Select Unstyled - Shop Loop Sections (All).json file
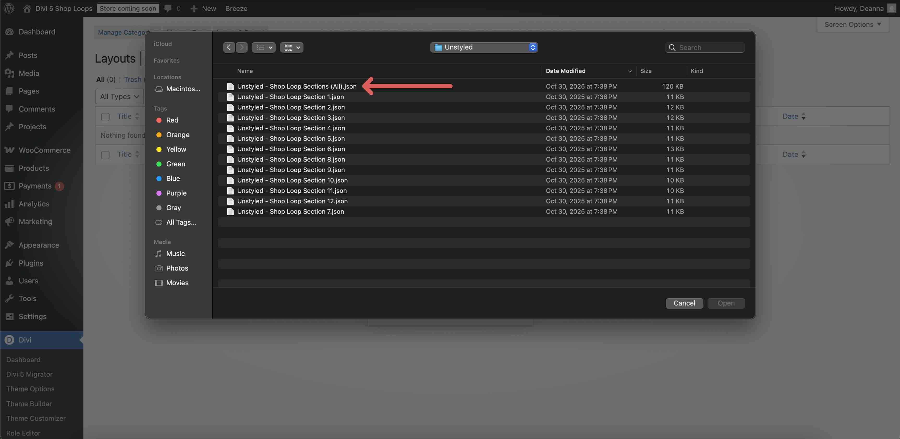This screenshot has width=900, height=439. coord(297,86)
